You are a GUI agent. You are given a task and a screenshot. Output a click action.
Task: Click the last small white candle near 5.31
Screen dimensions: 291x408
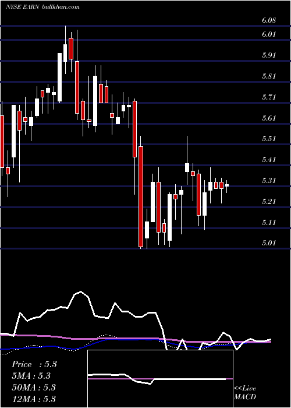[x=227, y=185]
